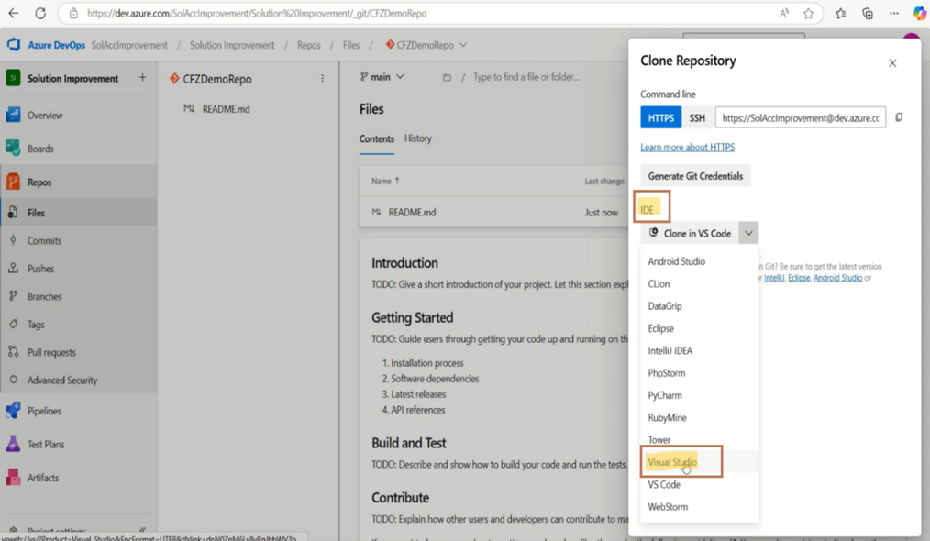Sort files by Name column
Image resolution: width=930 pixels, height=541 pixels.
click(385, 181)
